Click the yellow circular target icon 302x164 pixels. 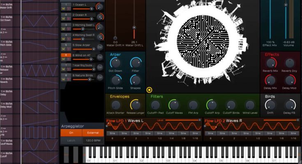(149, 90)
